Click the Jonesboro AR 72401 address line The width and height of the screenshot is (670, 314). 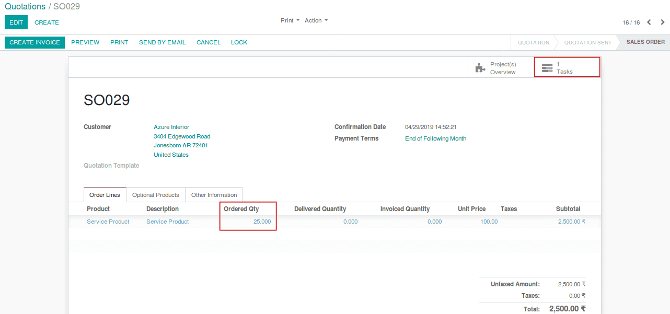click(x=181, y=145)
